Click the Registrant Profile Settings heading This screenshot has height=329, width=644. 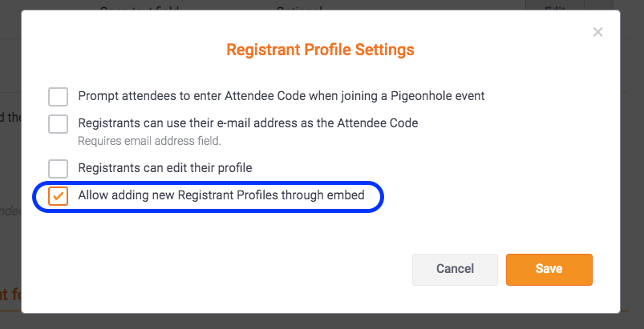click(x=321, y=50)
